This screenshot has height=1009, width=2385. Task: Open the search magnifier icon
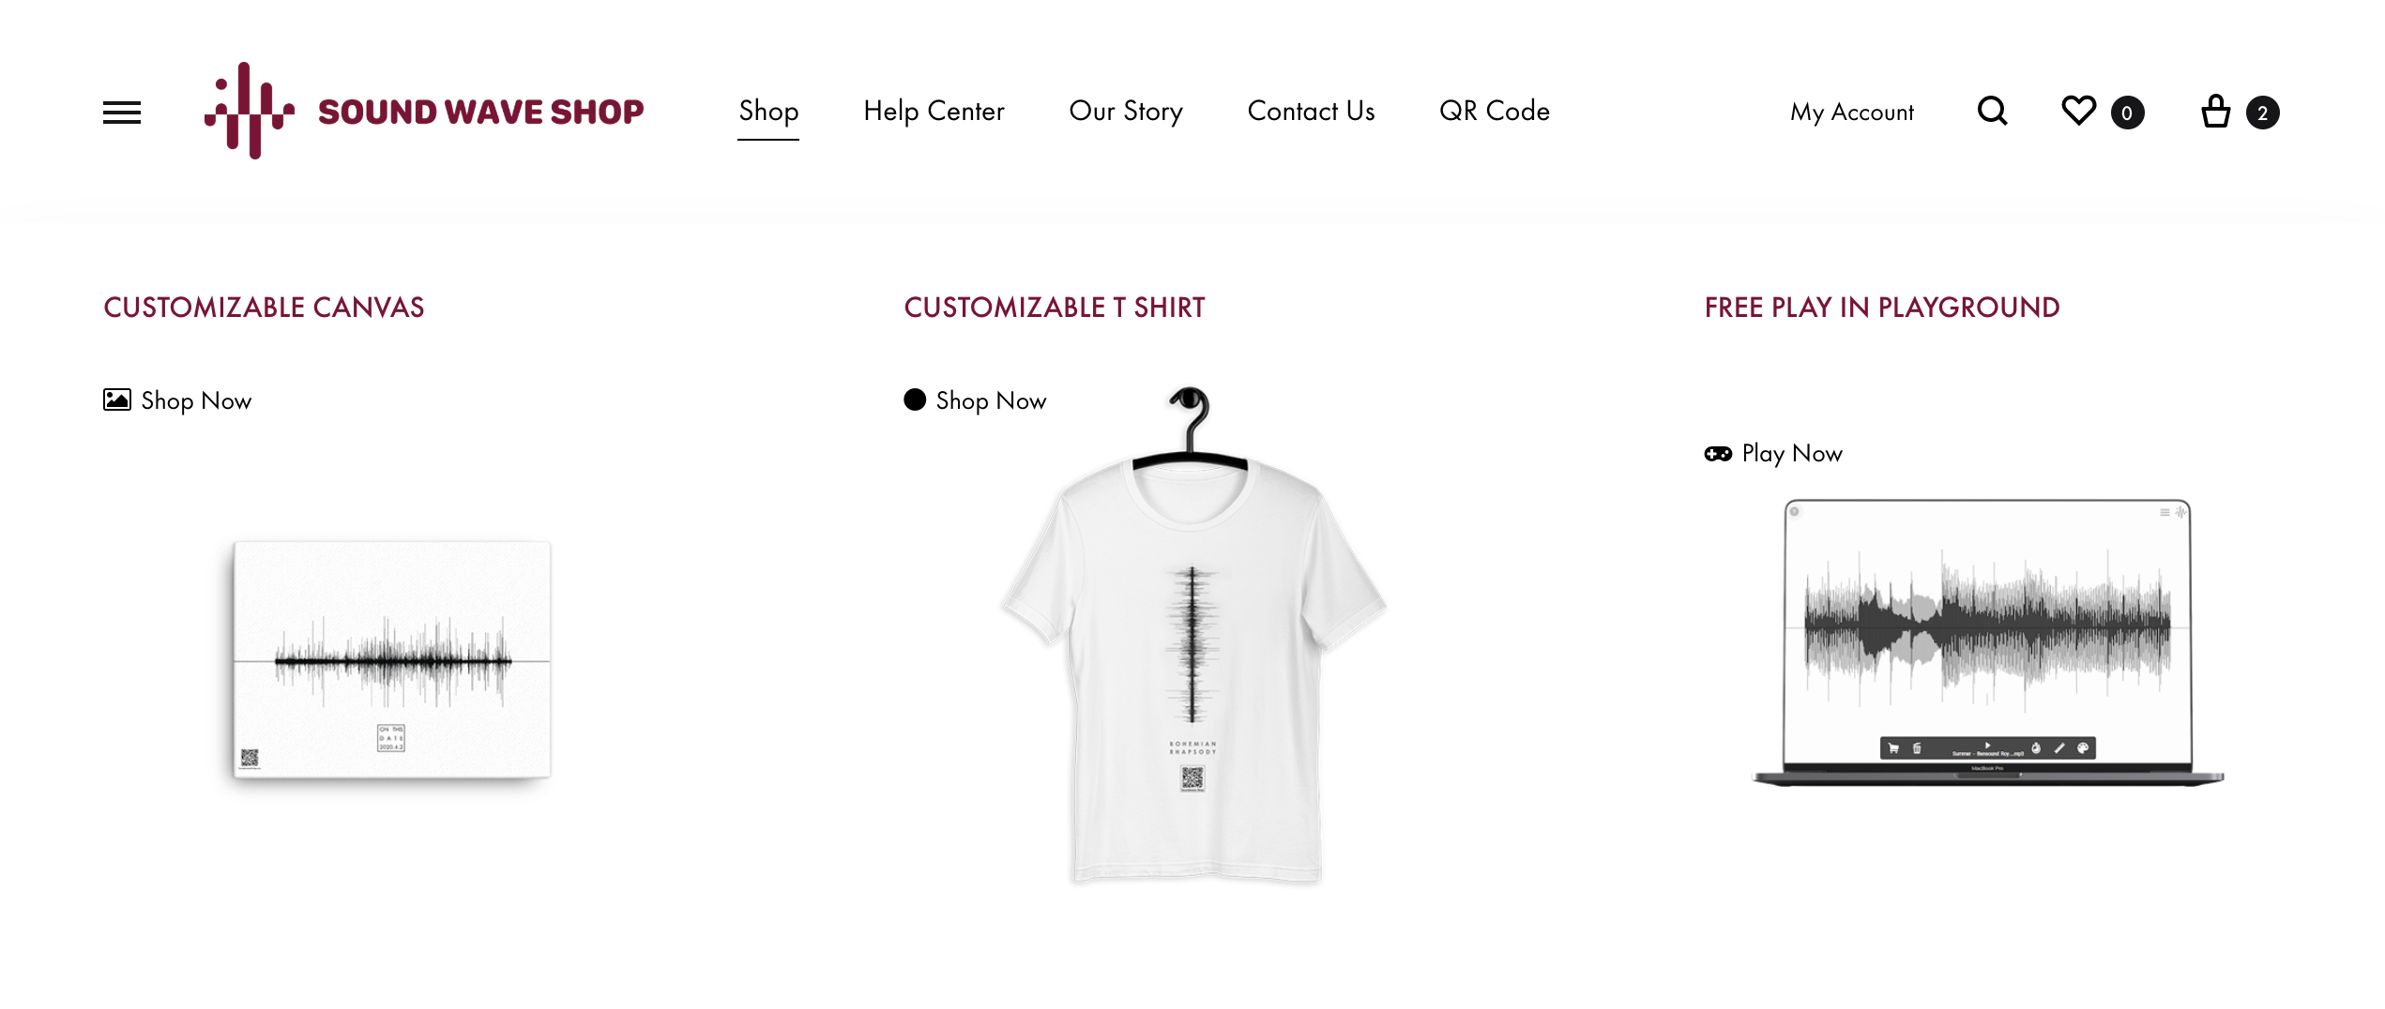pos(1992,112)
